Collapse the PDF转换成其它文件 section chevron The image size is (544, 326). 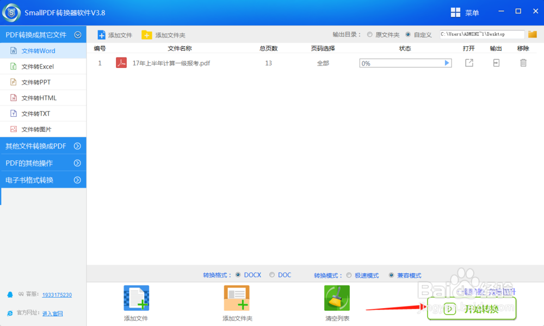pyautogui.click(x=78, y=35)
